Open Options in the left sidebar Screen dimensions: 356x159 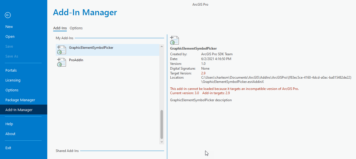click(12, 90)
